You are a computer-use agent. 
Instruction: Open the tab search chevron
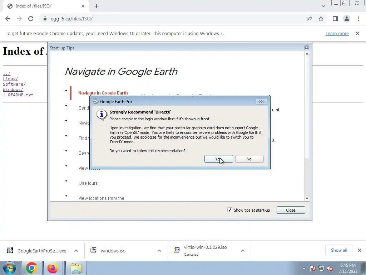(323, 6)
